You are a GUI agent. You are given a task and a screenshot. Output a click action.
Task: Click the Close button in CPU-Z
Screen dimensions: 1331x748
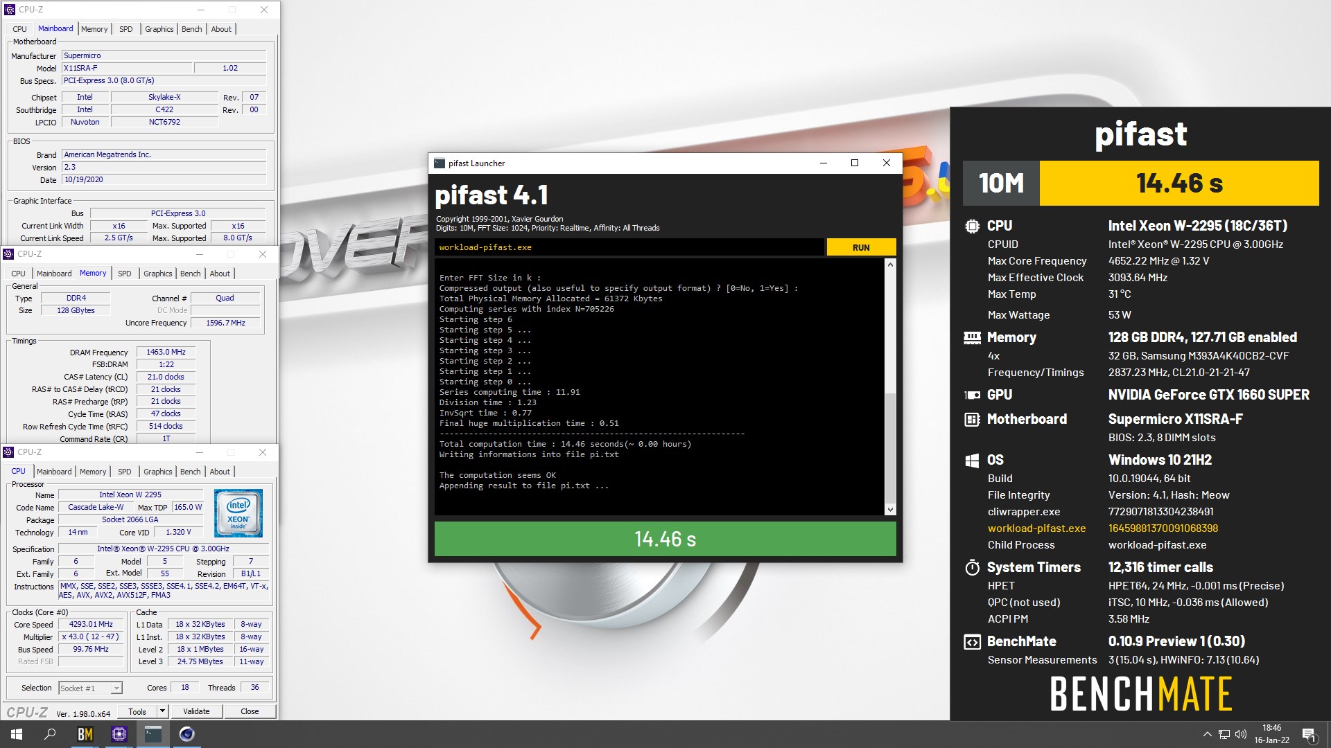[250, 711]
